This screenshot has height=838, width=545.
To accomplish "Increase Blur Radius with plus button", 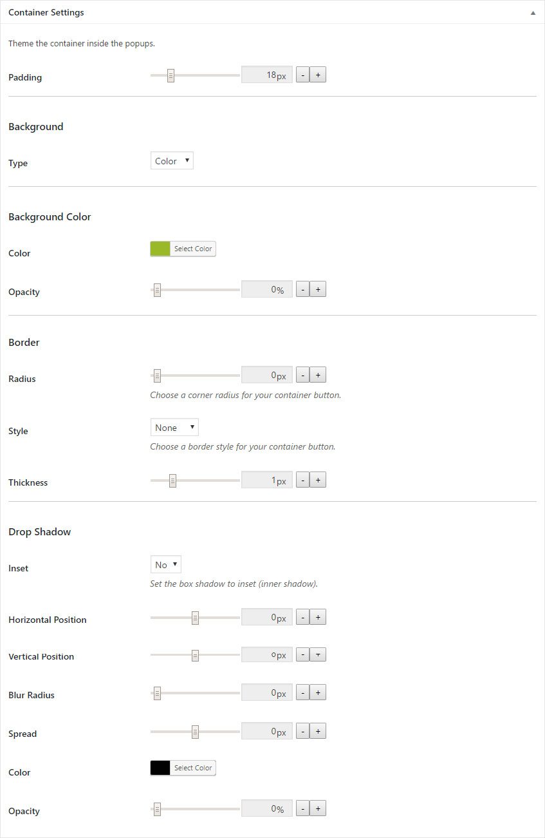I will pyautogui.click(x=318, y=692).
